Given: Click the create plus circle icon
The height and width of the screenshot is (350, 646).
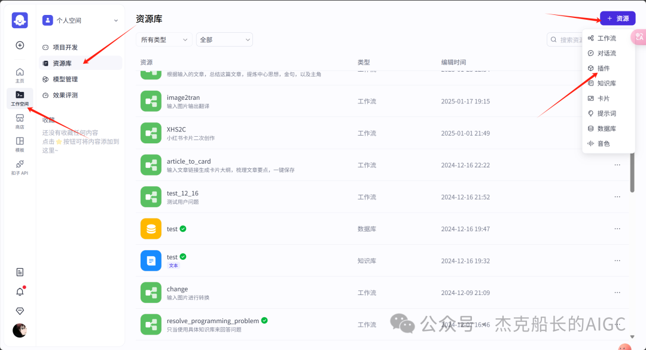Looking at the screenshot, I should point(20,45).
